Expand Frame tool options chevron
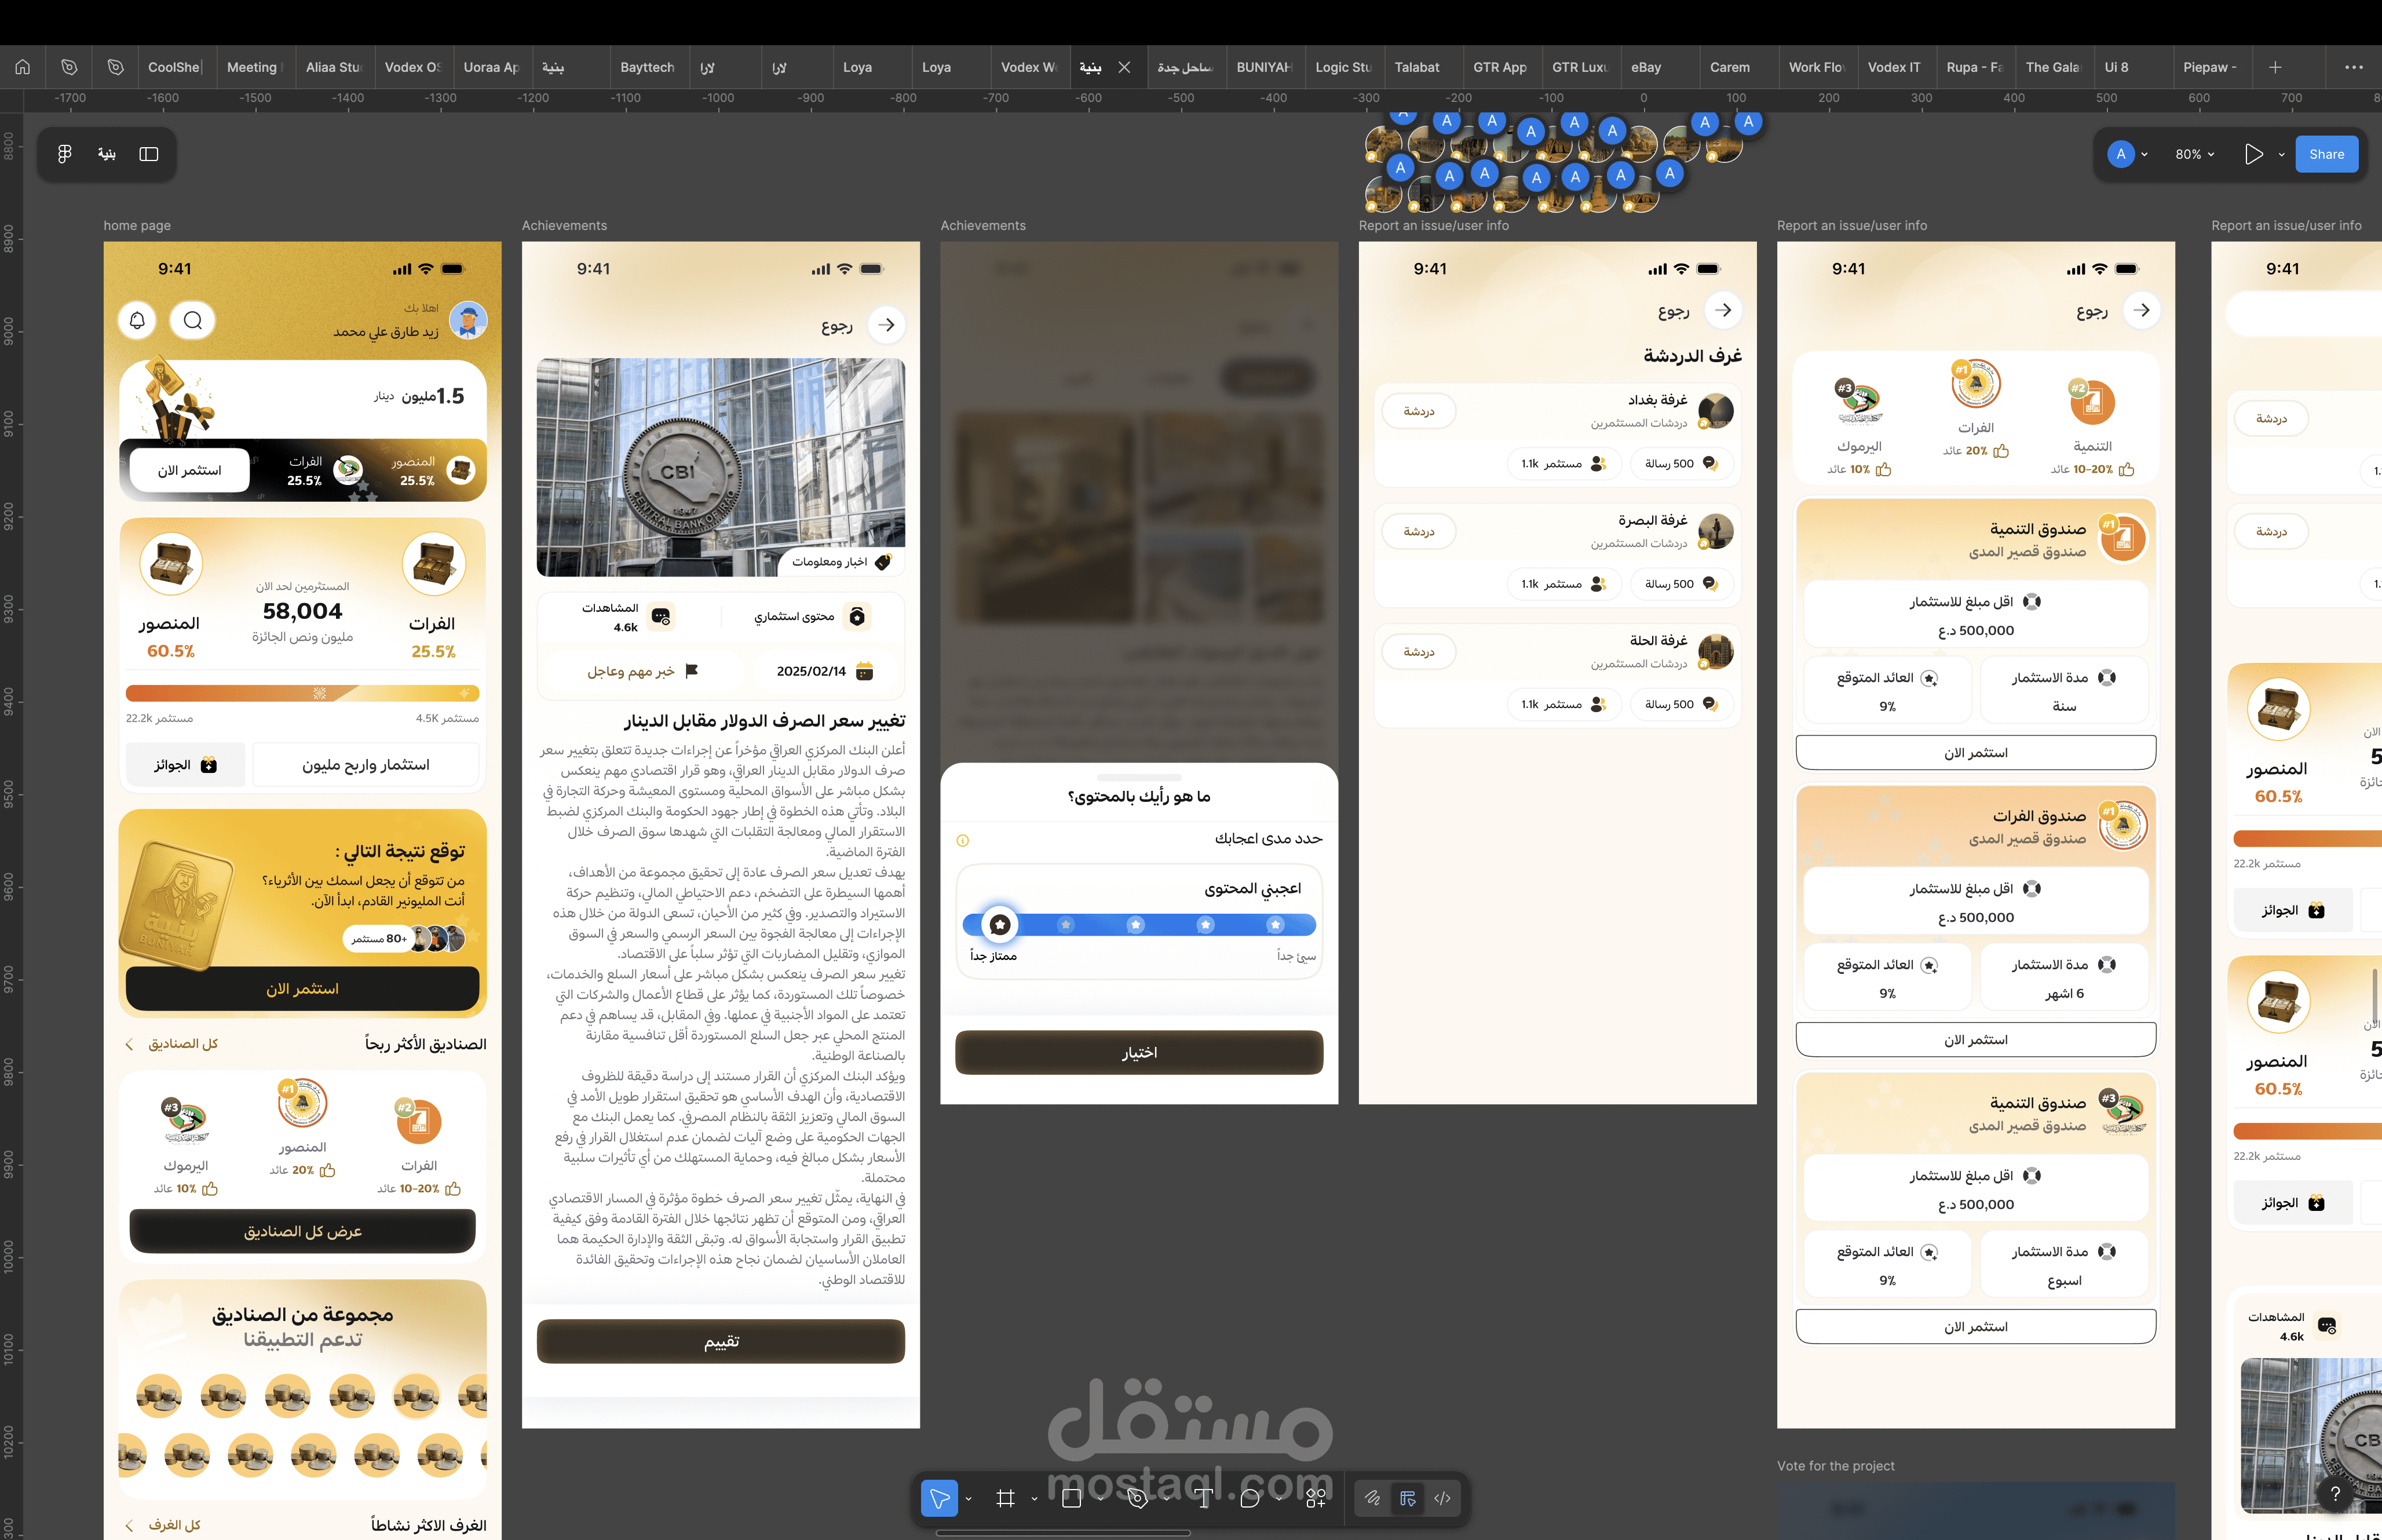This screenshot has width=2382, height=1540. tap(1033, 1498)
